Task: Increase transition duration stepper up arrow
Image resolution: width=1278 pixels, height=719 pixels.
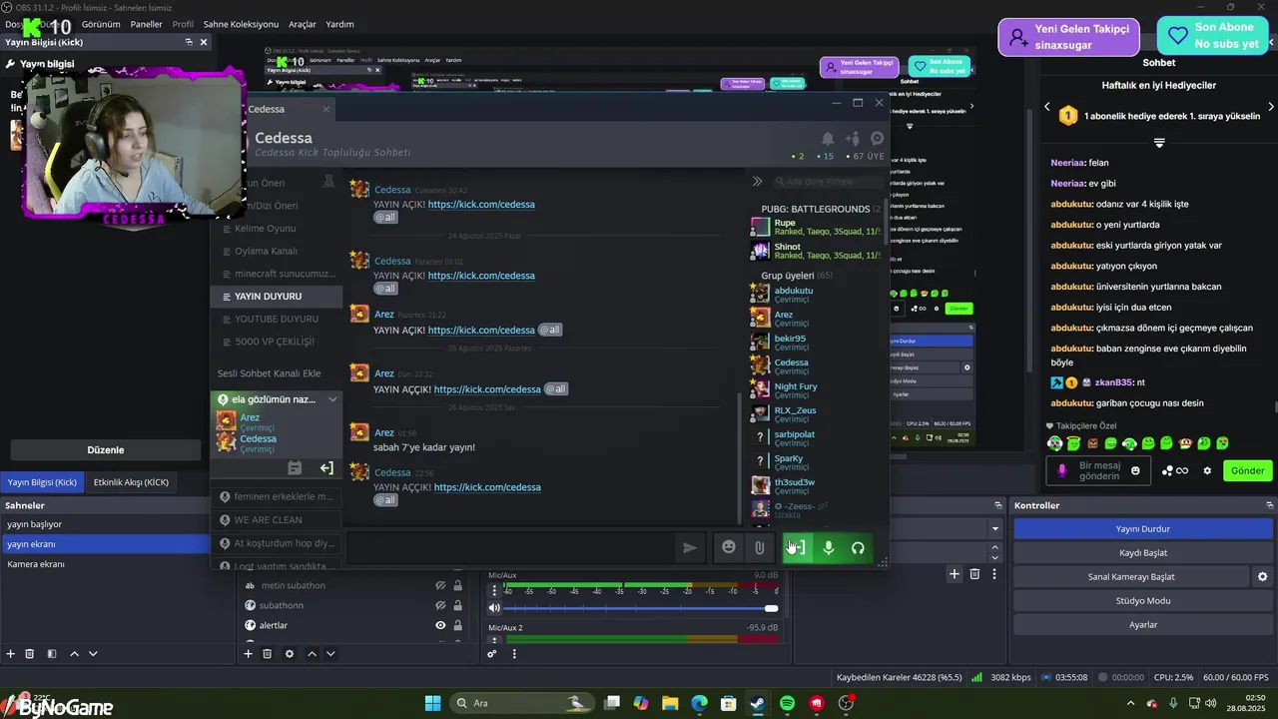Action: [994, 546]
